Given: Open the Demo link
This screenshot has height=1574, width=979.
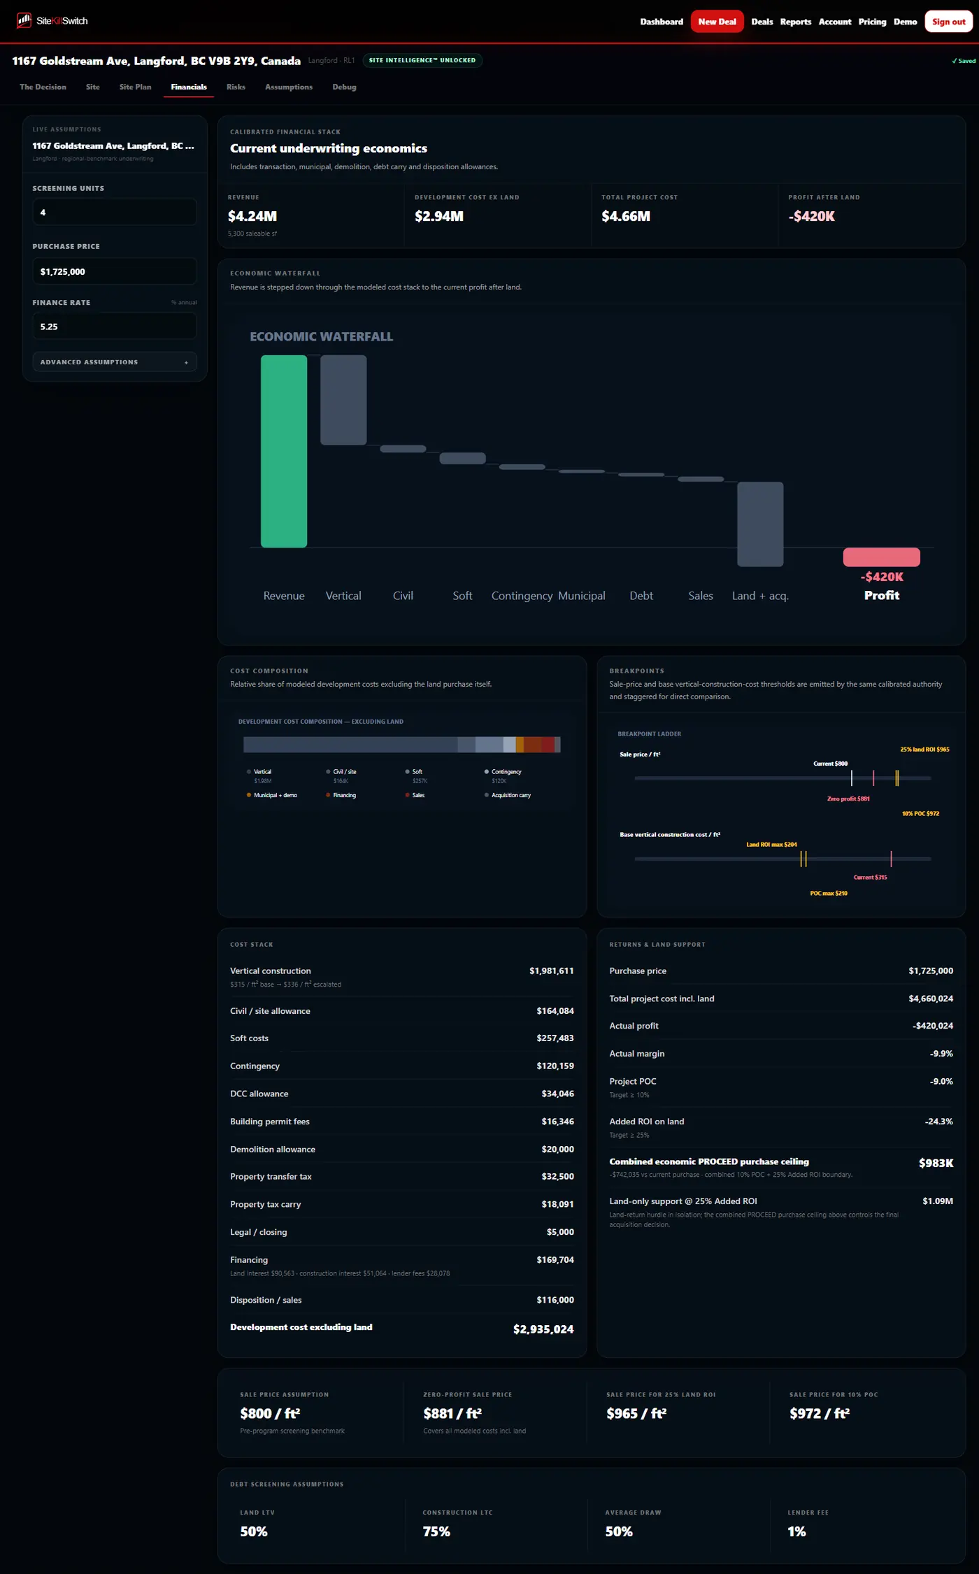Looking at the screenshot, I should [x=905, y=22].
